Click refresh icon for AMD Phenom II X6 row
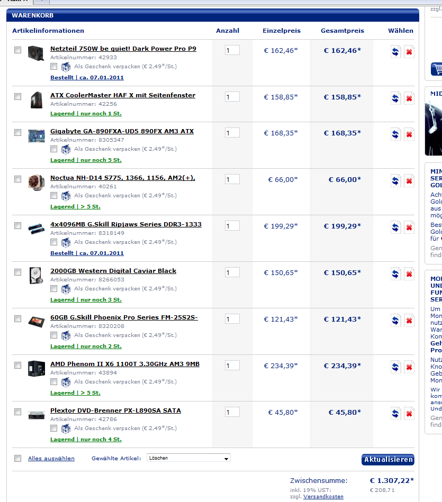Viewport: 442px width, 502px height. point(396,367)
